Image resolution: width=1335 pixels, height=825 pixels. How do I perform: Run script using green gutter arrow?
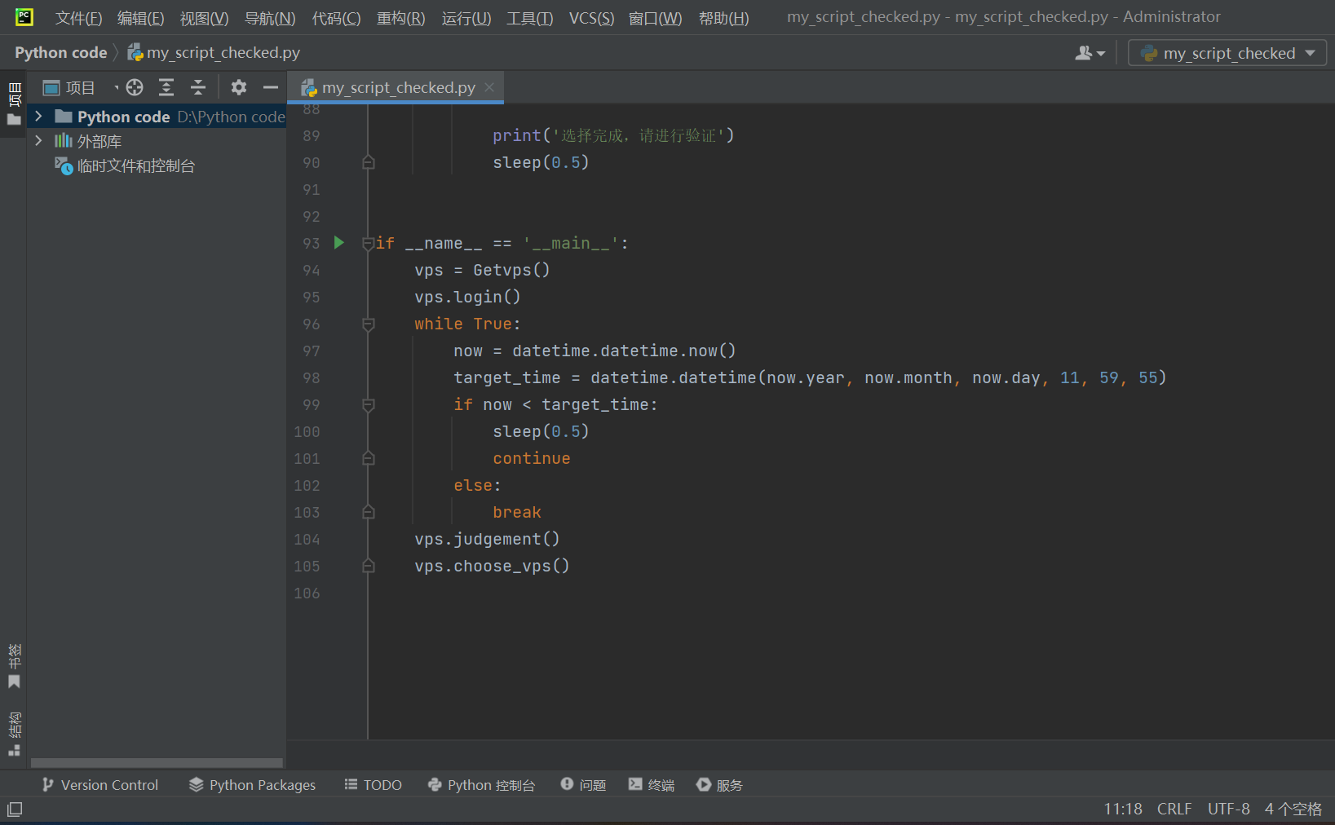point(338,243)
